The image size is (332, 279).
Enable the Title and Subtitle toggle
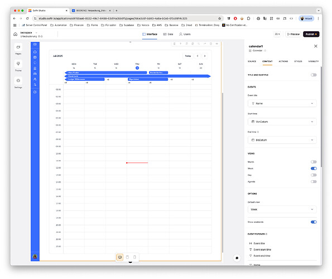(314, 75)
